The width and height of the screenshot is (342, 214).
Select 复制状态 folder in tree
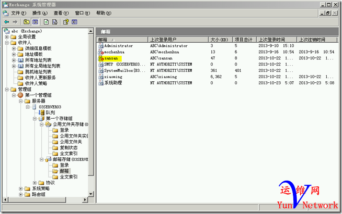point(69,148)
